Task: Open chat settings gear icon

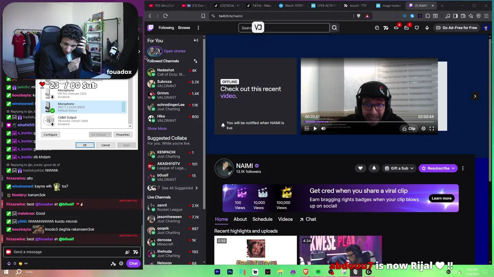Action: [121, 264]
